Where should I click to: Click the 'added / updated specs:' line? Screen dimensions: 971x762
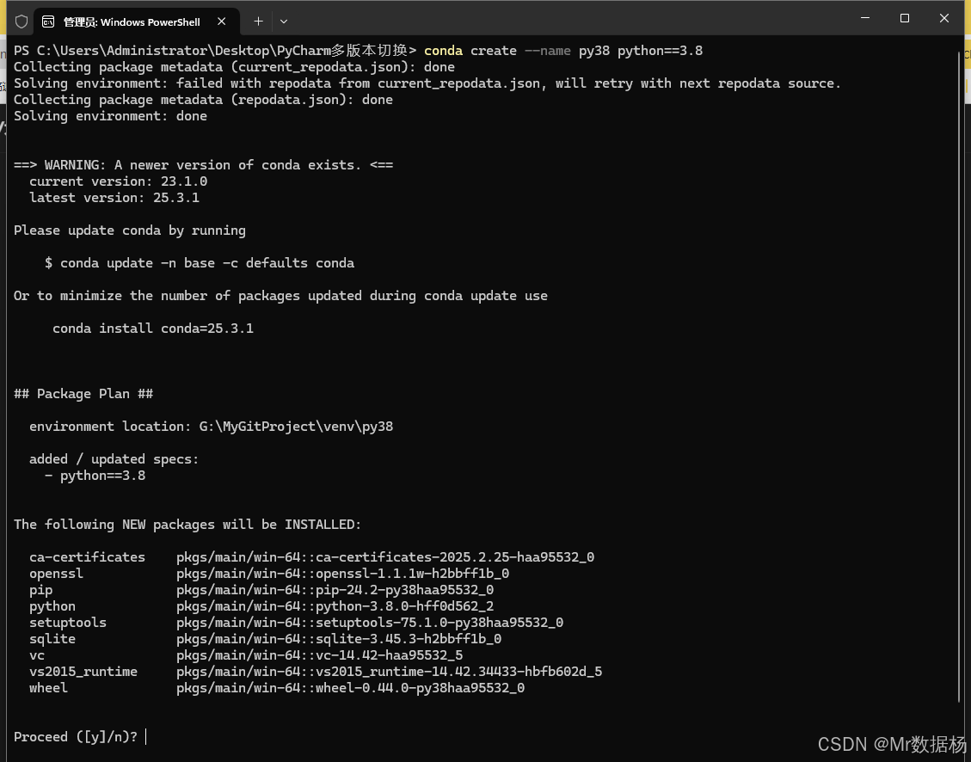(114, 459)
